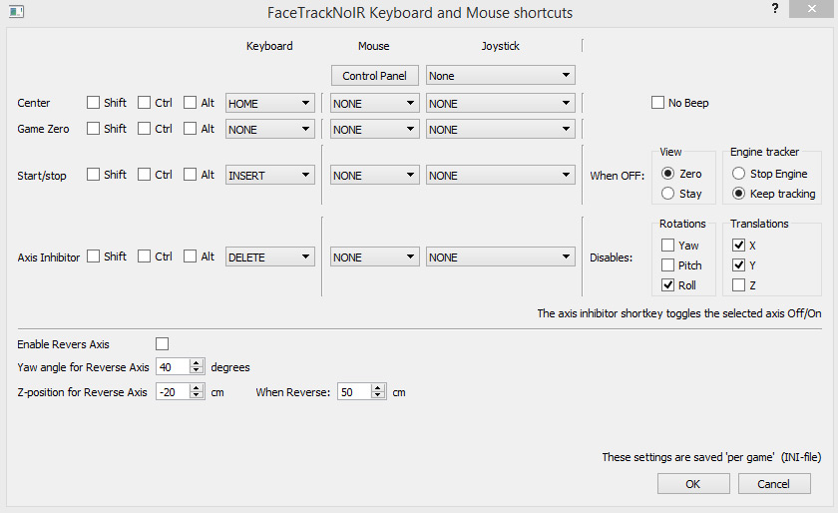Select the Zero view radio button
The width and height of the screenshot is (838, 513).
(x=667, y=174)
